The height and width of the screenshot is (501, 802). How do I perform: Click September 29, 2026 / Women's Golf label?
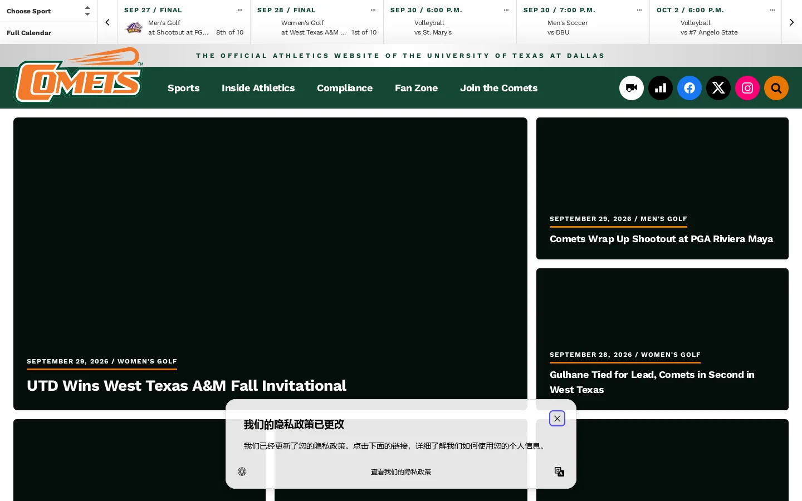[102, 361]
